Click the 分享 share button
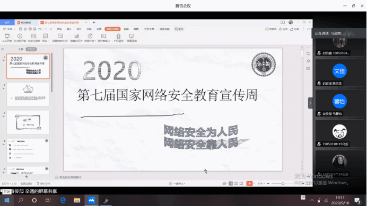The width and height of the screenshot is (367, 206). pos(295,29)
